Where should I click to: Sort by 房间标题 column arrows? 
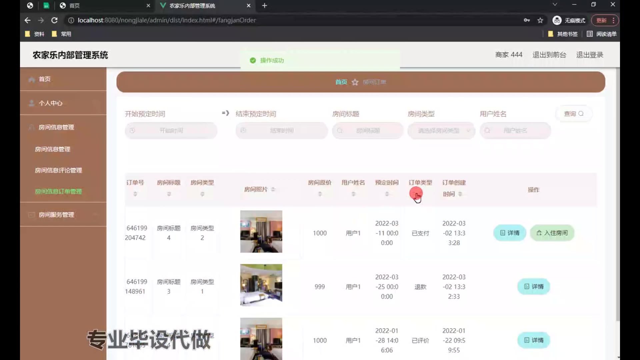point(169,194)
